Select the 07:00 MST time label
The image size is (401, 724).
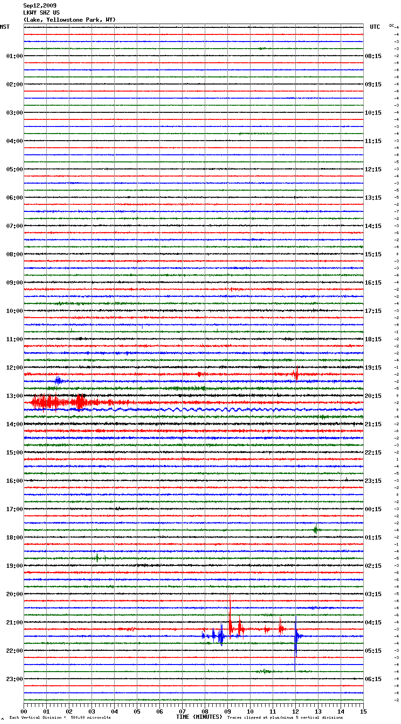click(x=14, y=226)
